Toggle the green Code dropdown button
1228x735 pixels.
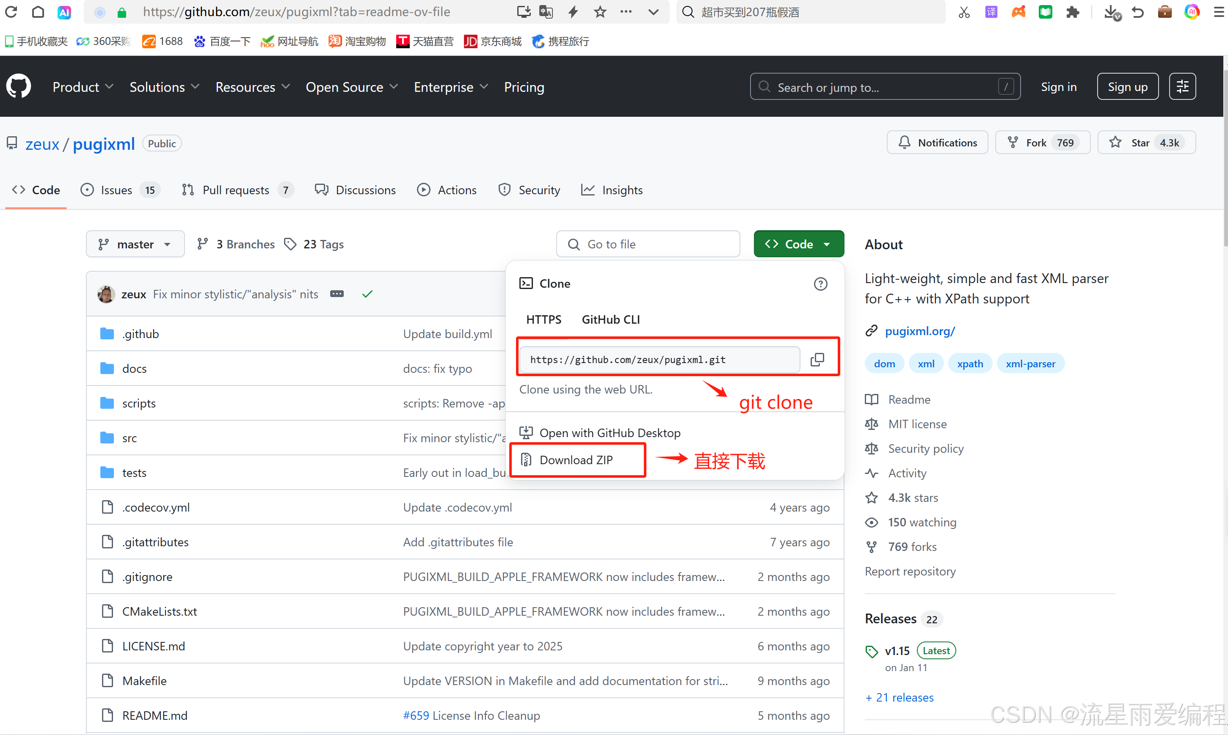tap(798, 244)
